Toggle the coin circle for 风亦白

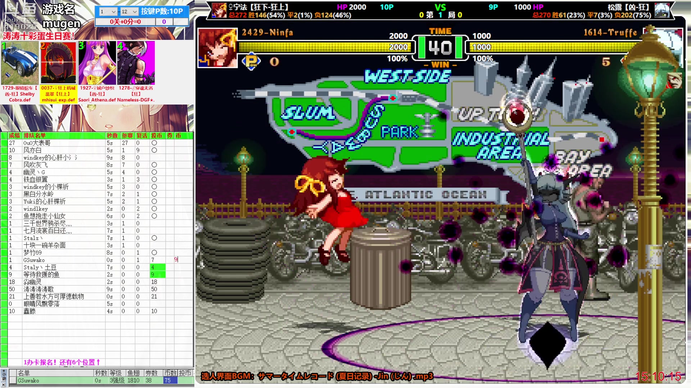154,150
